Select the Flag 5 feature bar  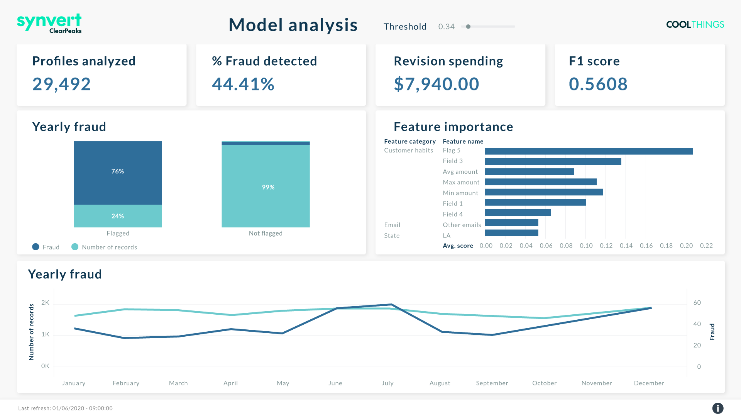tap(589, 151)
